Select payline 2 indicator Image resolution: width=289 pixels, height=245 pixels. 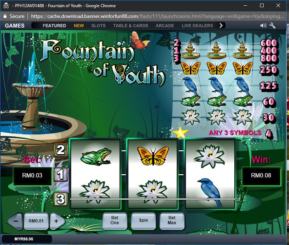tap(60, 150)
